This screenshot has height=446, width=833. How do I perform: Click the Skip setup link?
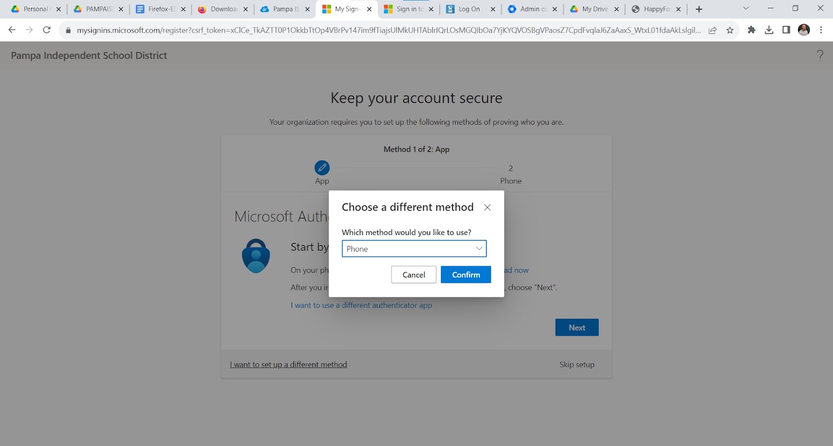577,364
